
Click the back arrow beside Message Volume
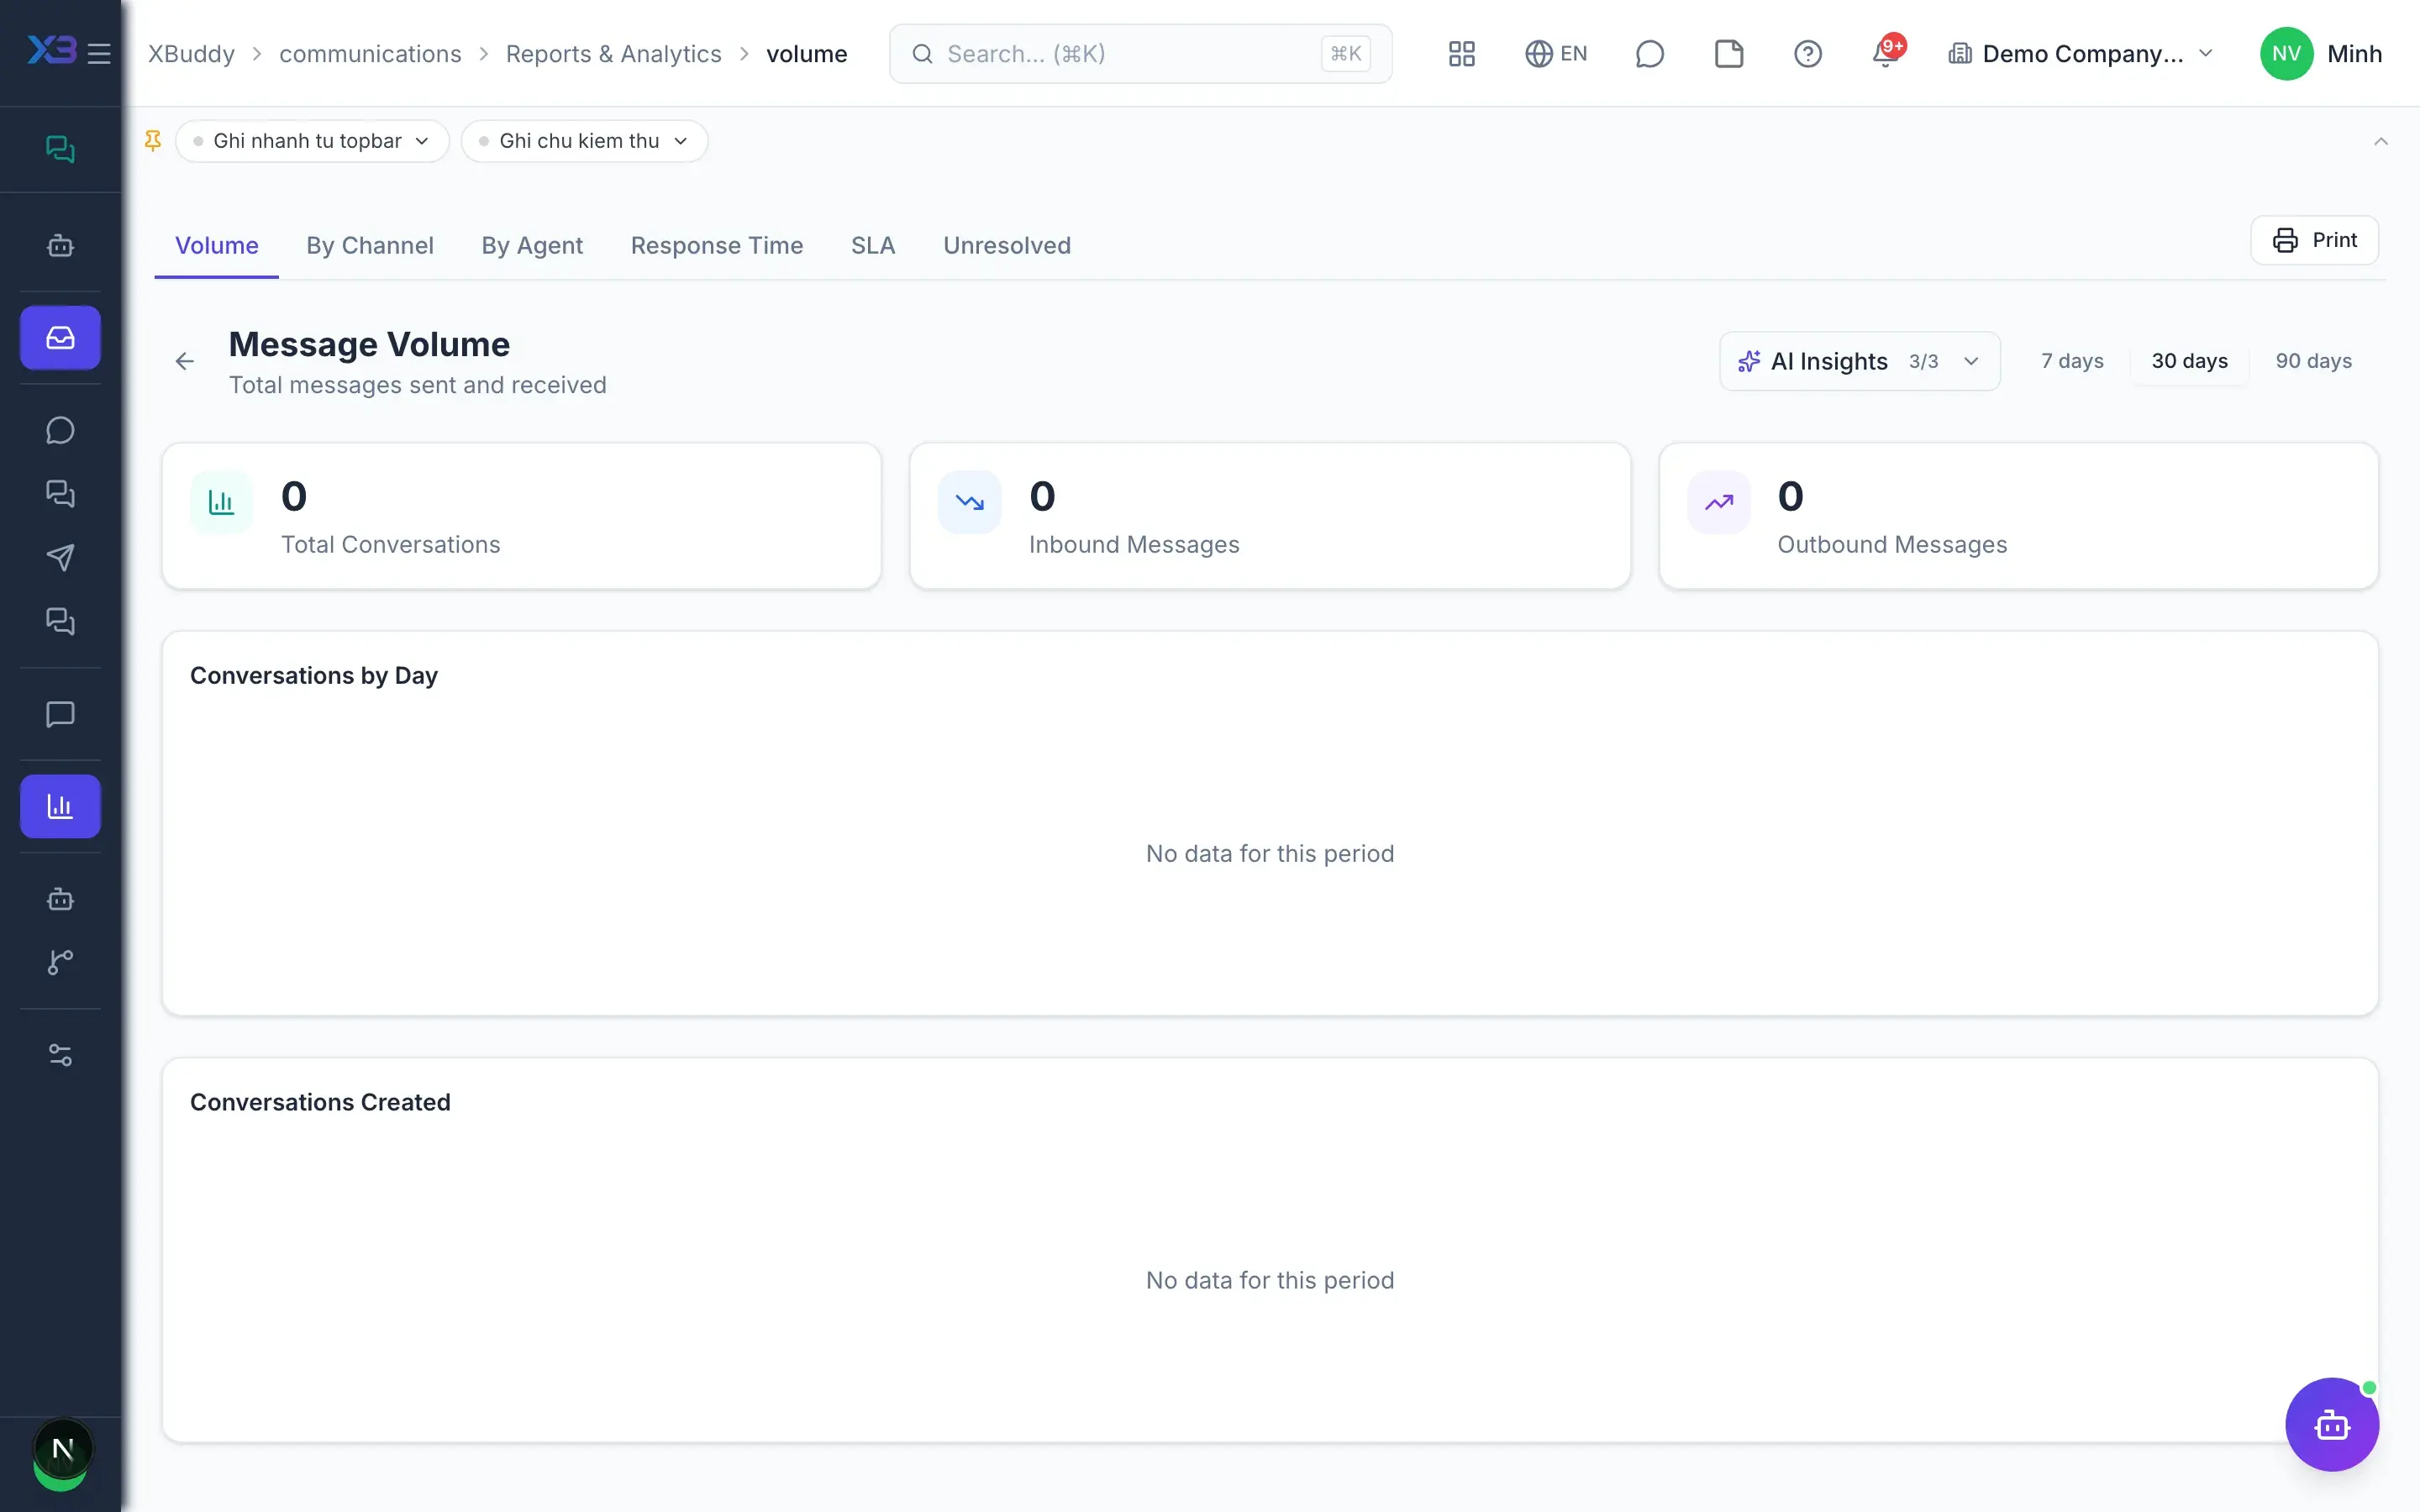185,361
